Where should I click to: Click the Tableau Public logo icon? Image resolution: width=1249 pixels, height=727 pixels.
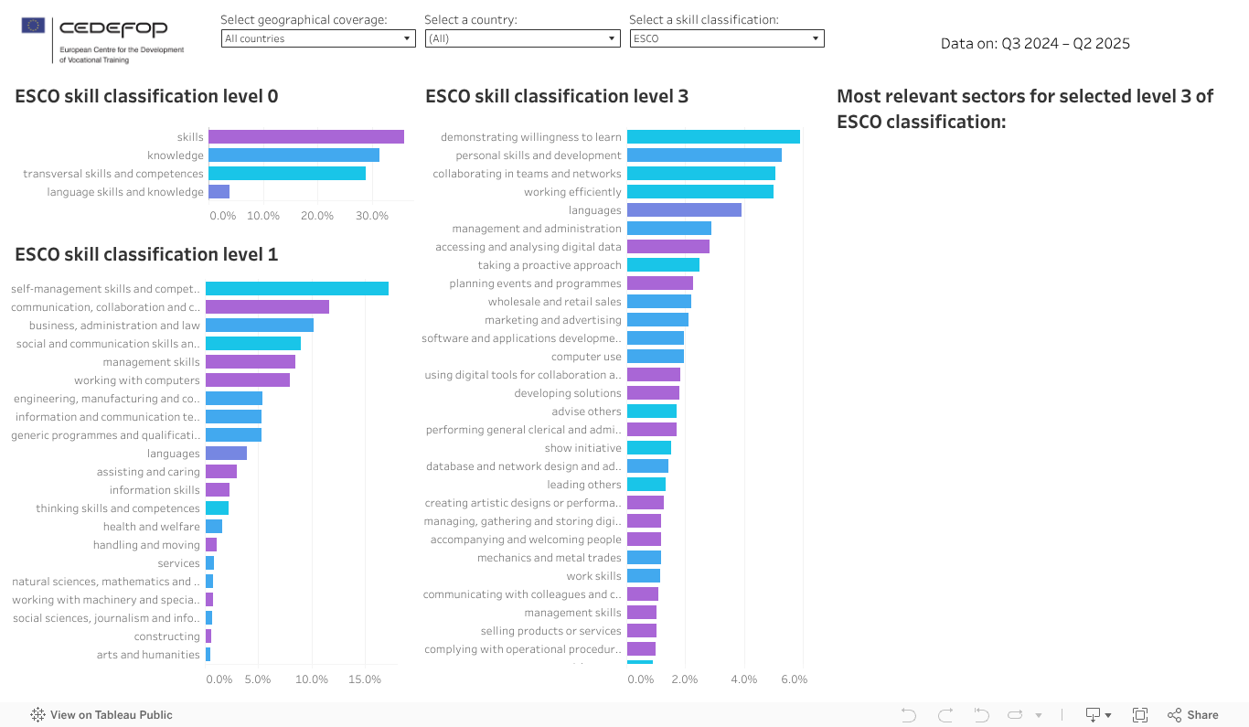point(37,714)
